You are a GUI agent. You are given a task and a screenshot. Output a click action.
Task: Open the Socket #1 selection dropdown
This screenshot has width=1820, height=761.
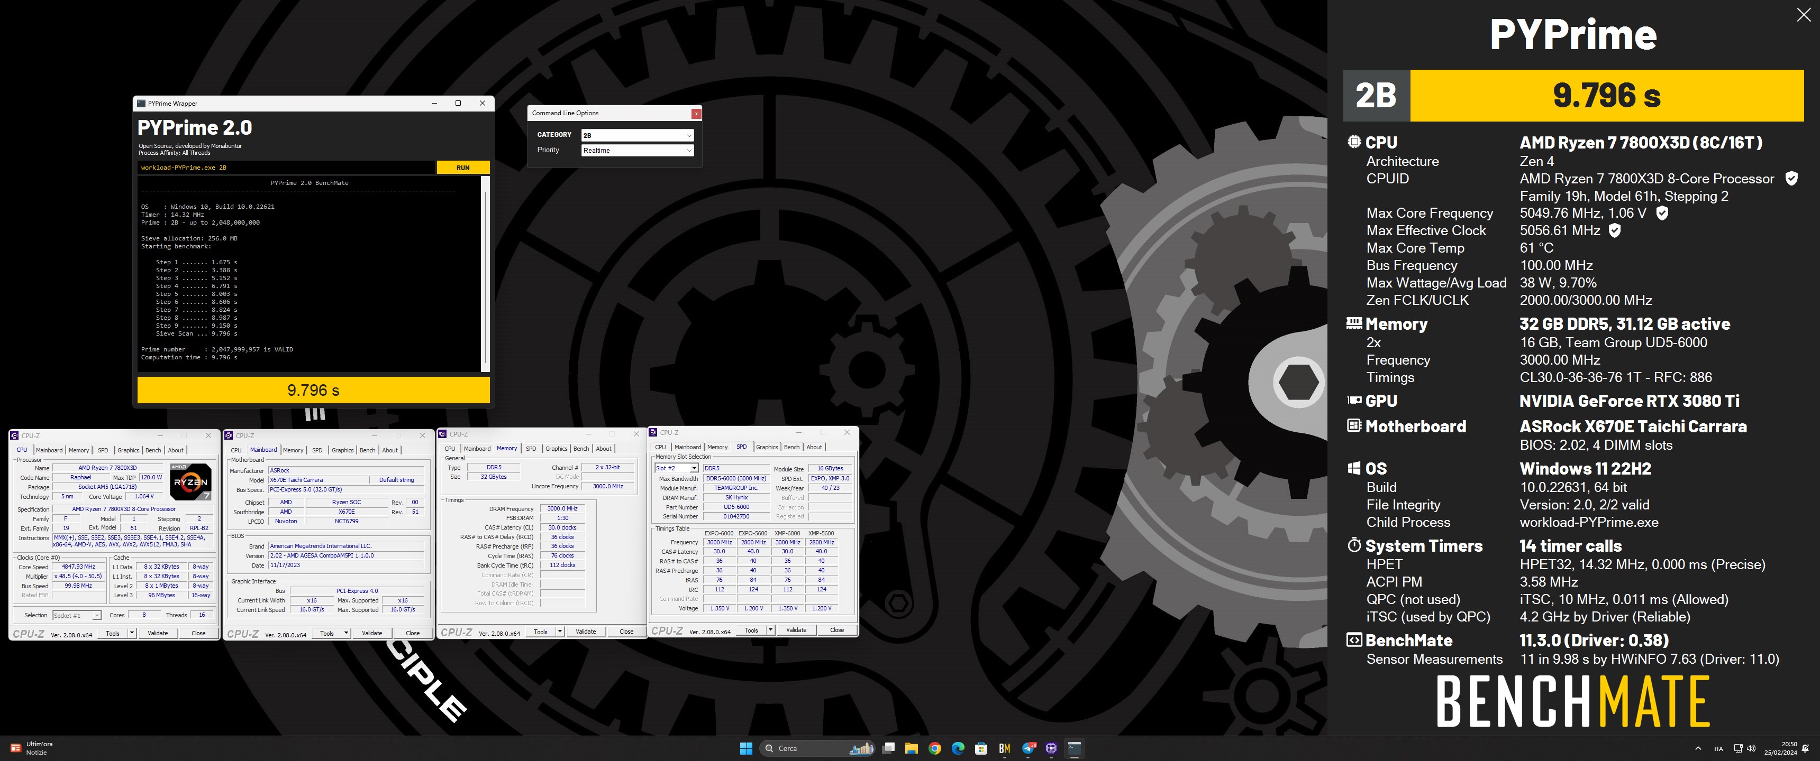[77, 616]
